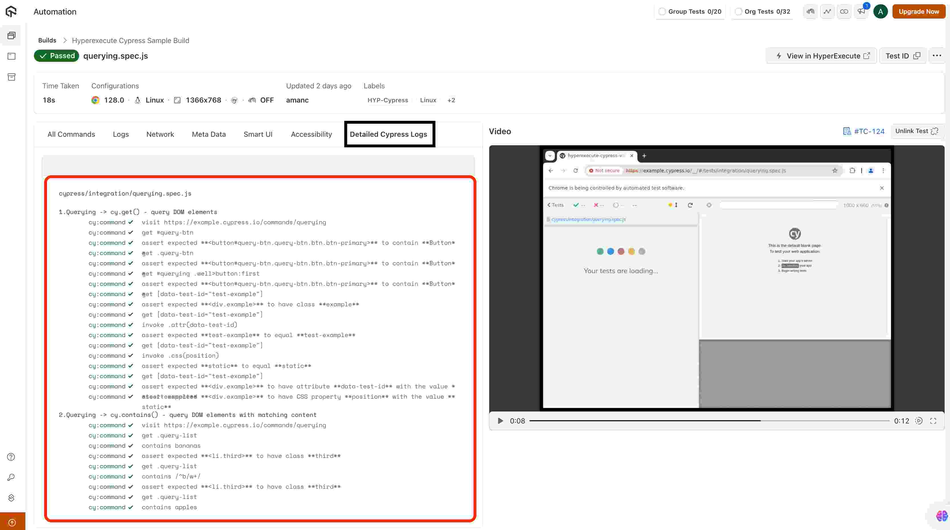Screen dimensions: 950x530
Task: Click the LambdaTest logo at top left
Action: coord(11,11)
